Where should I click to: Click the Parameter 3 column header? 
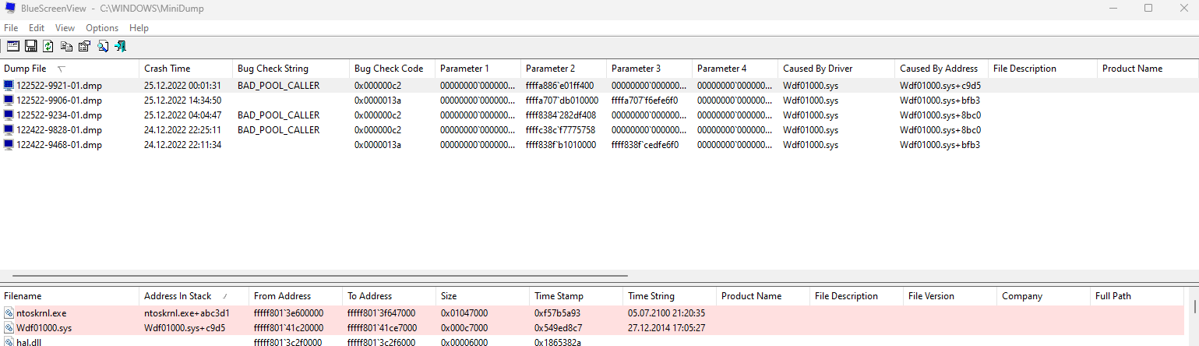tap(650, 69)
